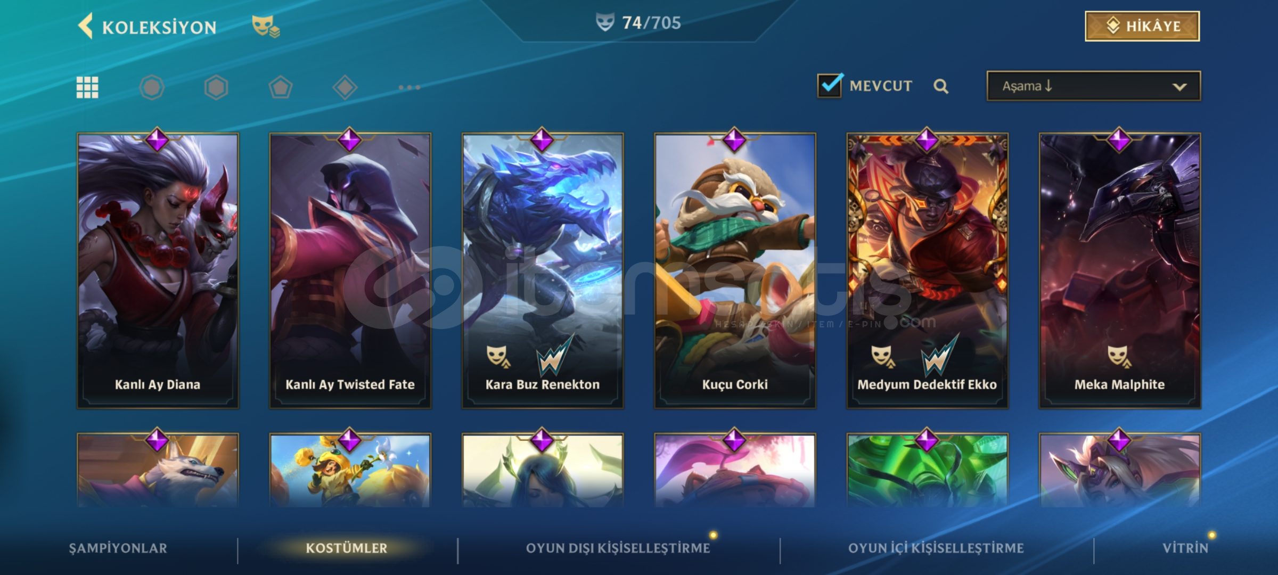
Task: Open the Kara Buz Renekton skin card
Action: point(543,270)
